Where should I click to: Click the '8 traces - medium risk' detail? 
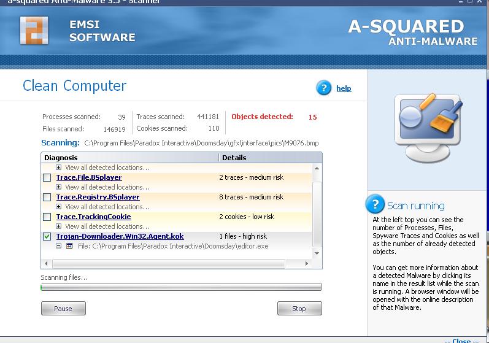252,197
